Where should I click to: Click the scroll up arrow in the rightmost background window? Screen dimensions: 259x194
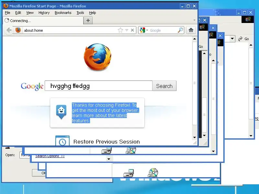click(251, 45)
